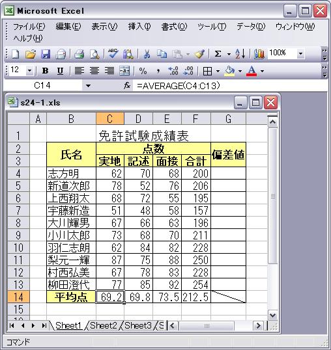Click the AutoSum sigma icon
The image size is (331, 350).
pos(218,54)
